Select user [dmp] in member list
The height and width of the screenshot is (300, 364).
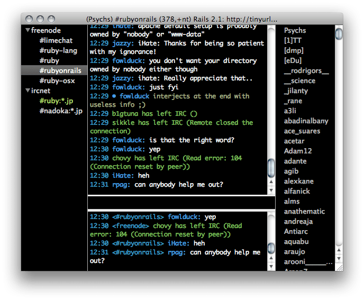294,50
